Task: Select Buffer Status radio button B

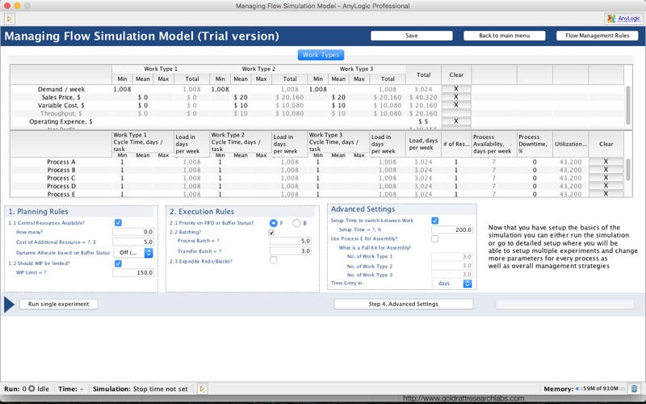Action: [x=296, y=223]
